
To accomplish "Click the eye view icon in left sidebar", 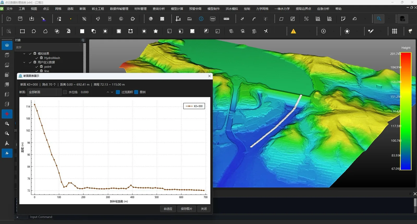I will (x=7, y=45).
